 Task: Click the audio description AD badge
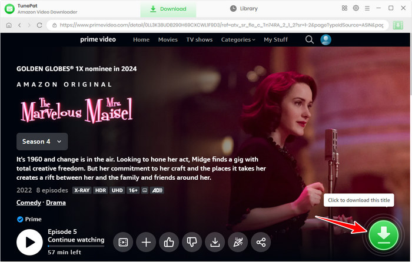[157, 190]
